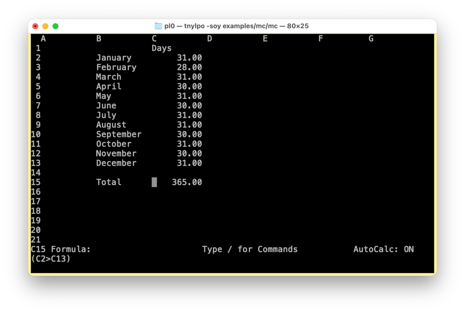Select column header C
Image resolution: width=465 pixels, height=313 pixels.
tap(154, 38)
